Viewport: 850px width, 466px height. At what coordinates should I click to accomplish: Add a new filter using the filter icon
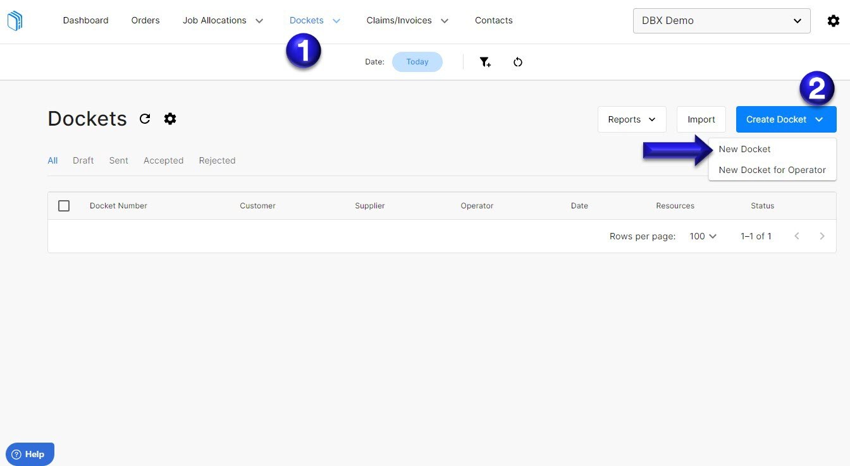pyautogui.click(x=485, y=61)
